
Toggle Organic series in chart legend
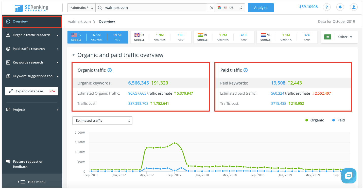(x=315, y=120)
